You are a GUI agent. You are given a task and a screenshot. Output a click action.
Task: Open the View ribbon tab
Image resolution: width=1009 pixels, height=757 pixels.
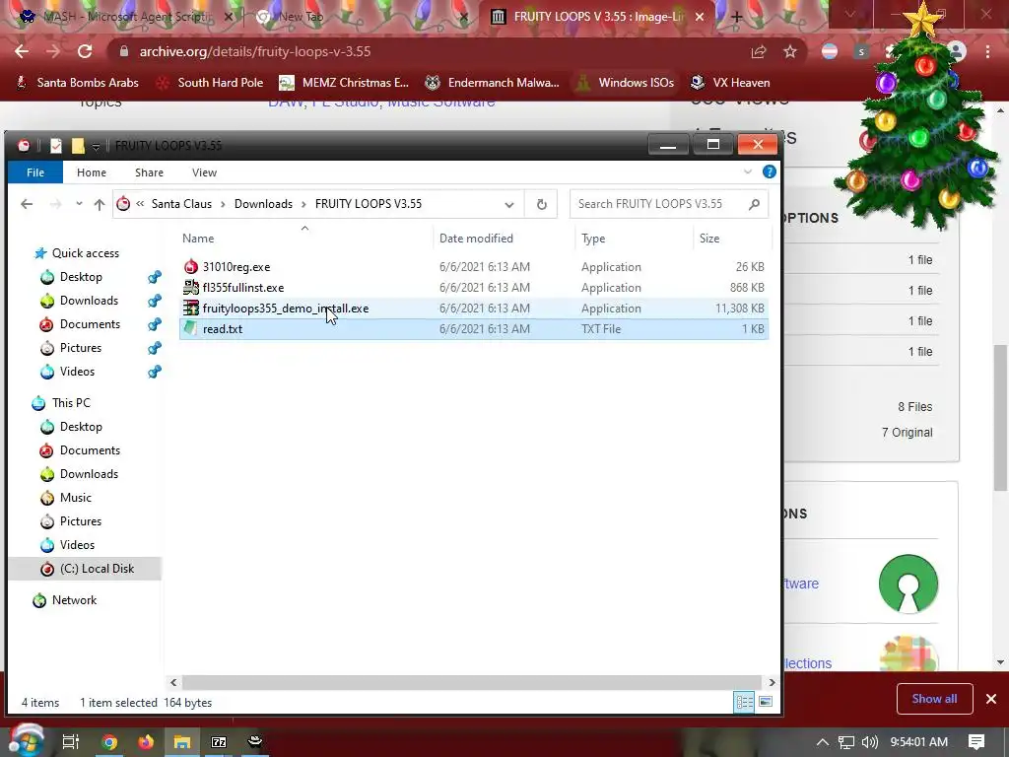tap(204, 172)
